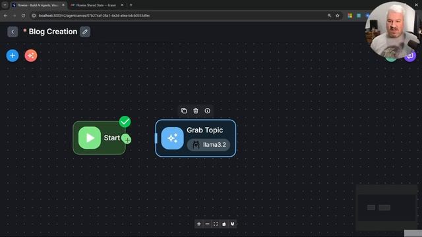Select the Start node label
This screenshot has width=422, height=237.
[111, 138]
